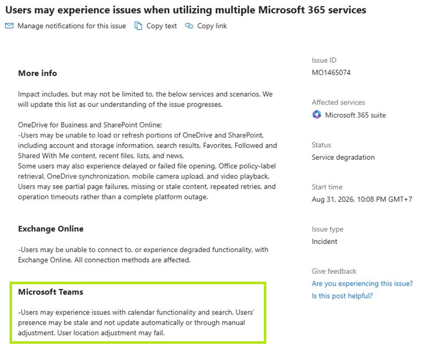Click the line 'Some users may also experience delayed'
This screenshot has height=347, width=422.
pyautogui.click(x=147, y=166)
